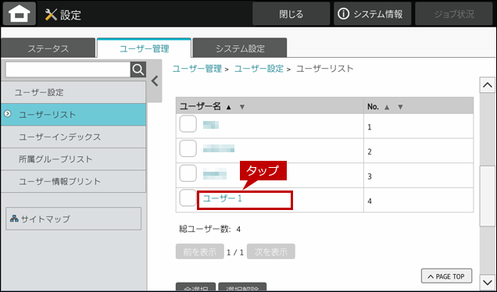
Task: Check the checkbox beside ユーザー1
Action: (x=188, y=198)
